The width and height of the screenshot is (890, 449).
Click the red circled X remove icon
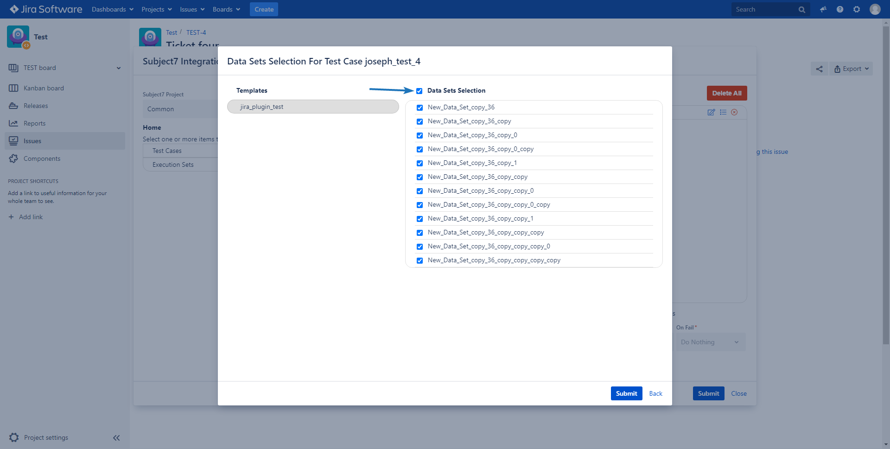pos(734,112)
